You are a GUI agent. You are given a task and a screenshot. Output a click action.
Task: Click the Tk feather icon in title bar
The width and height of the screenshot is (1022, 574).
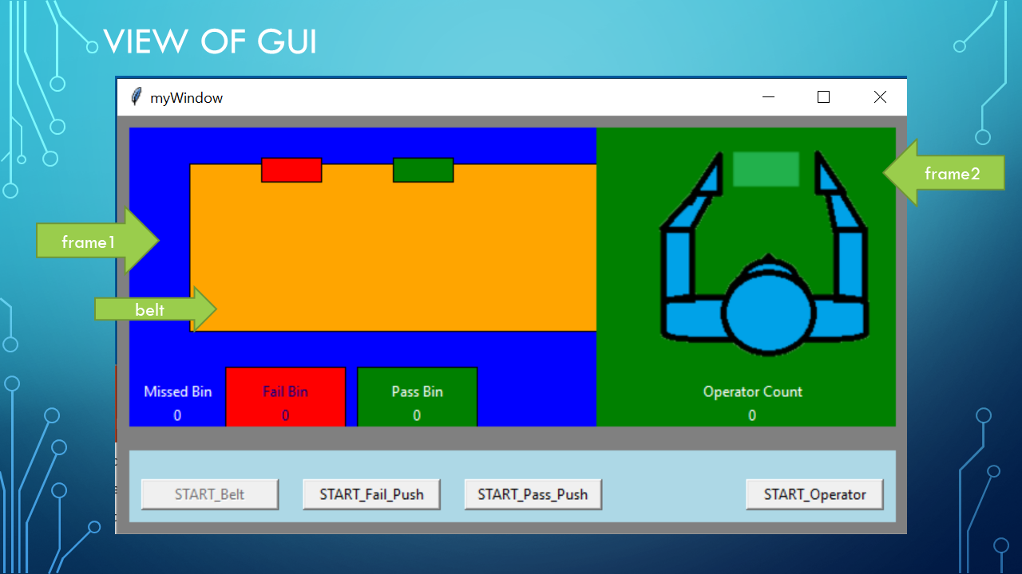137,97
